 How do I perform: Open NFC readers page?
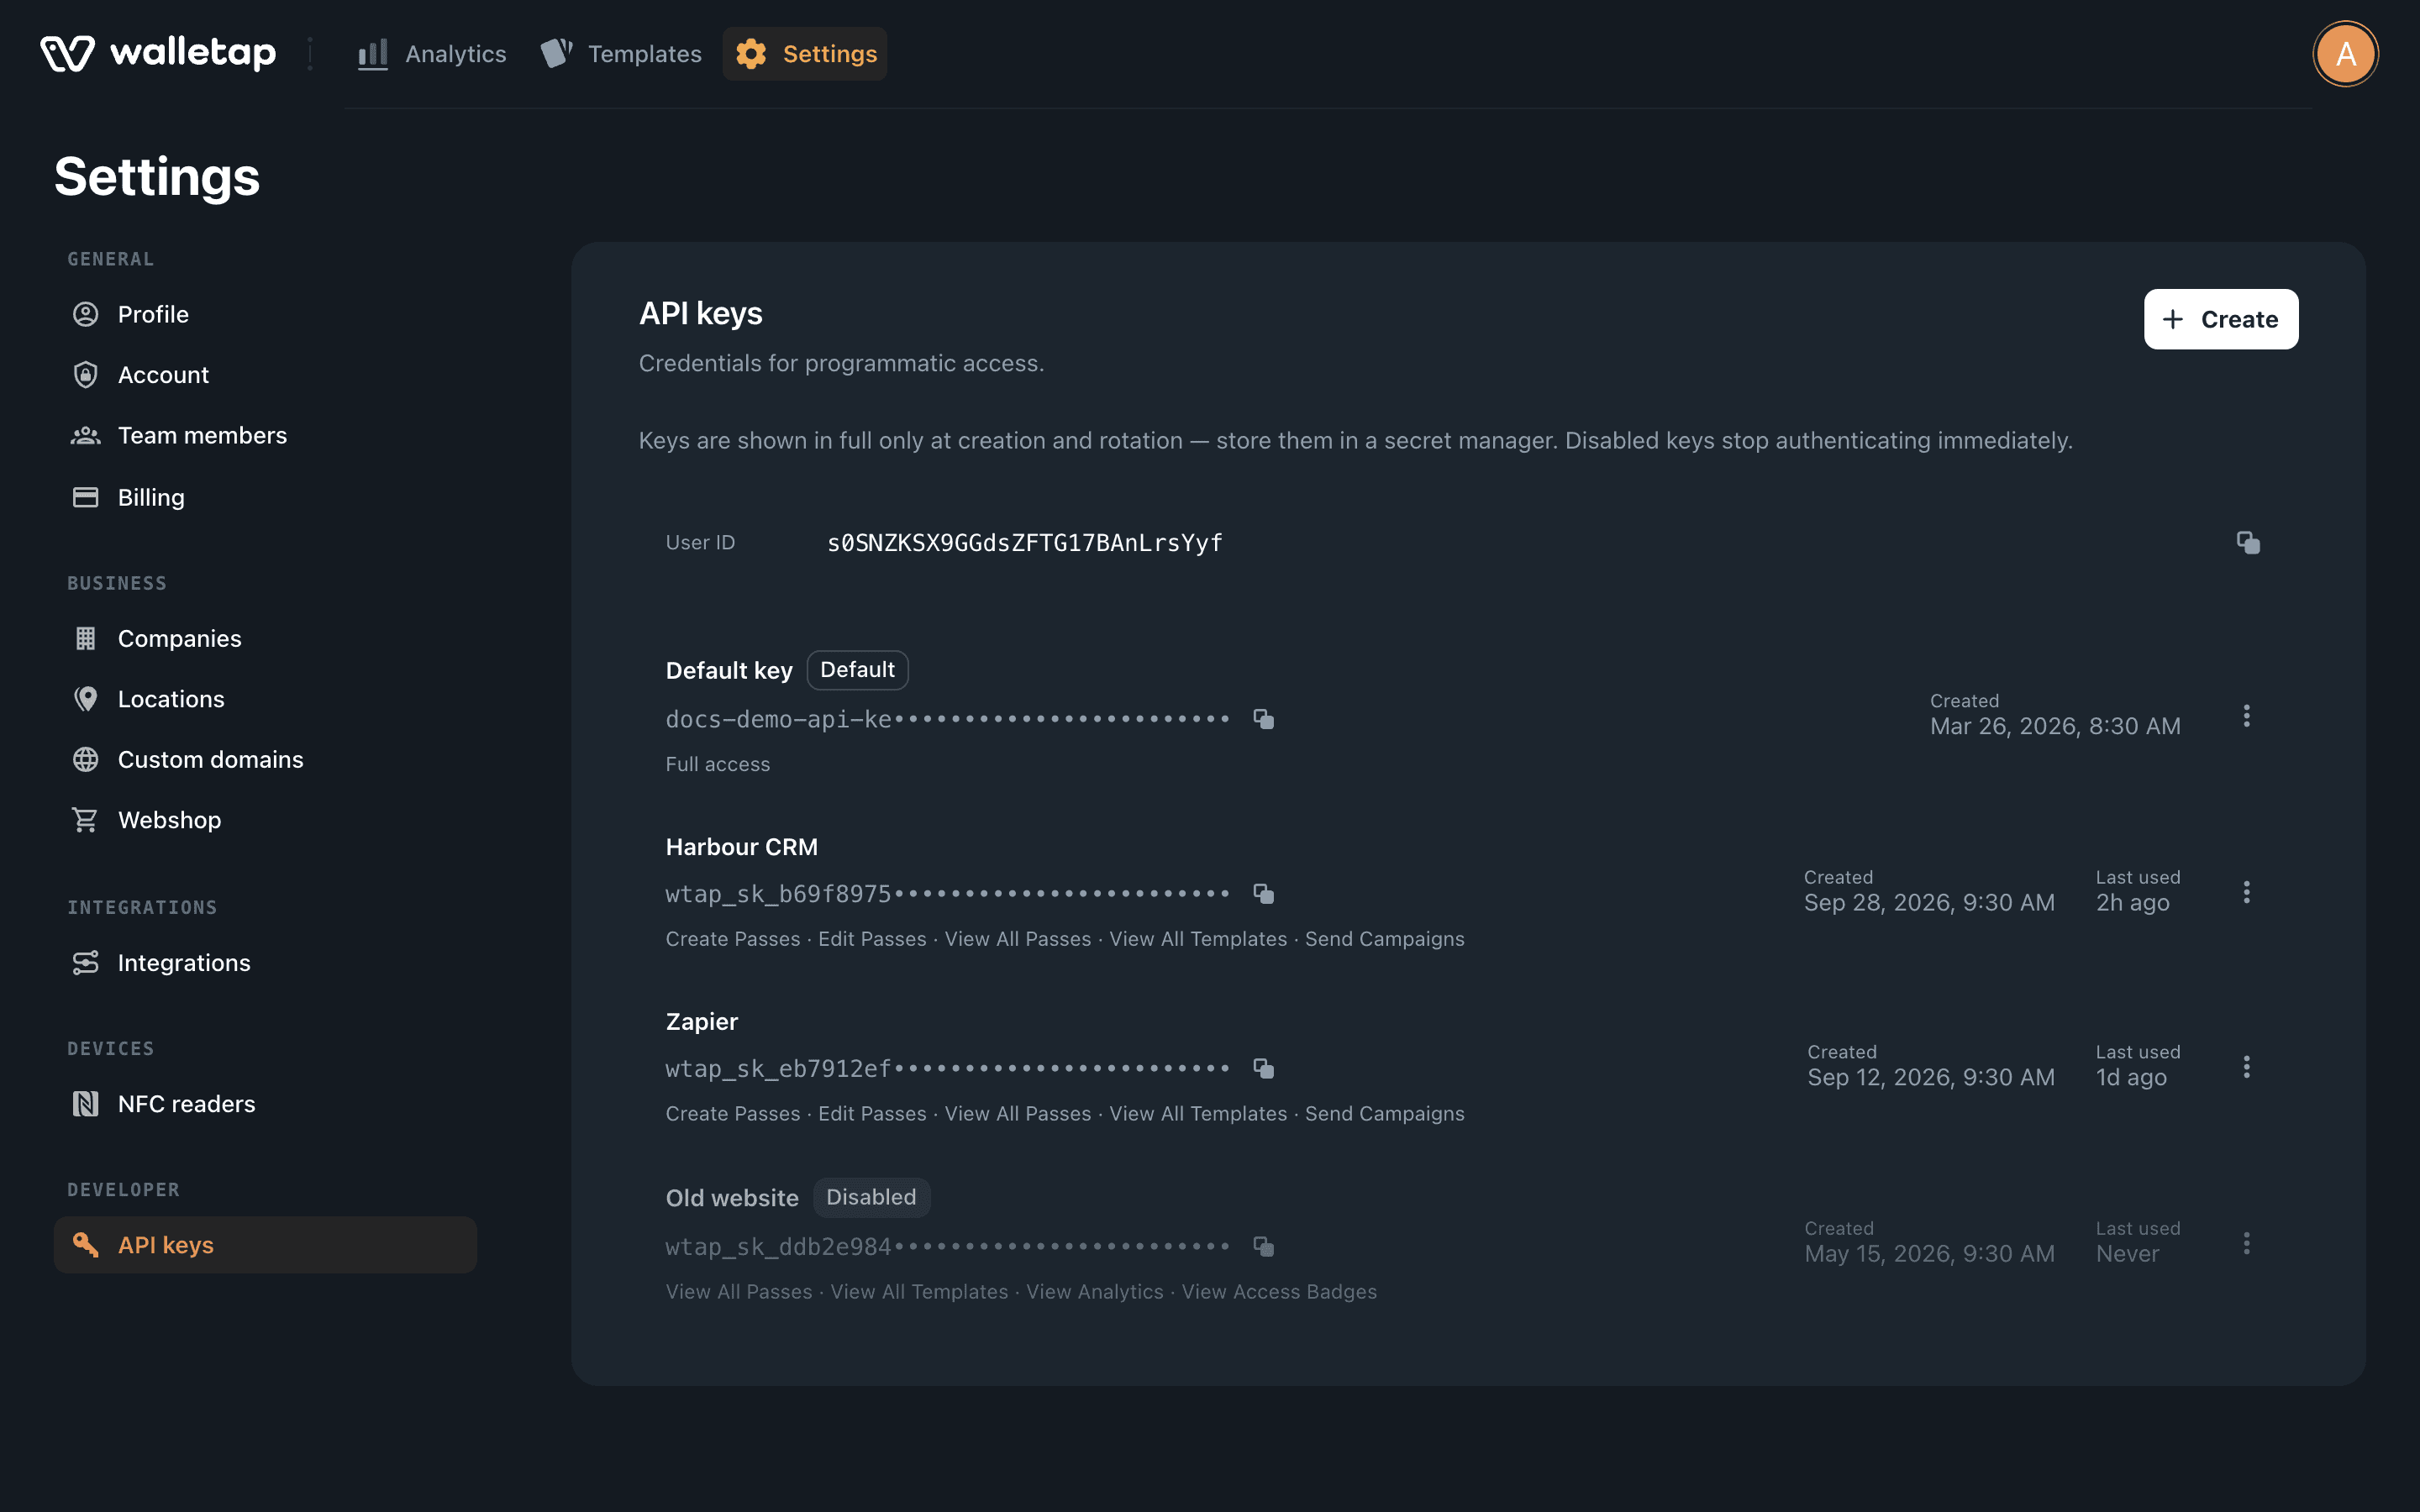(265, 1104)
